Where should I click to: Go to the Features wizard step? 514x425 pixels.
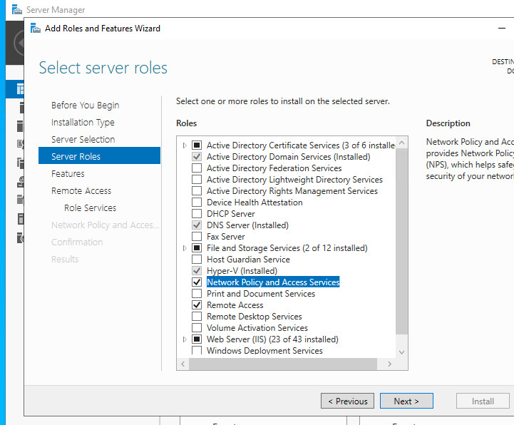coord(68,174)
